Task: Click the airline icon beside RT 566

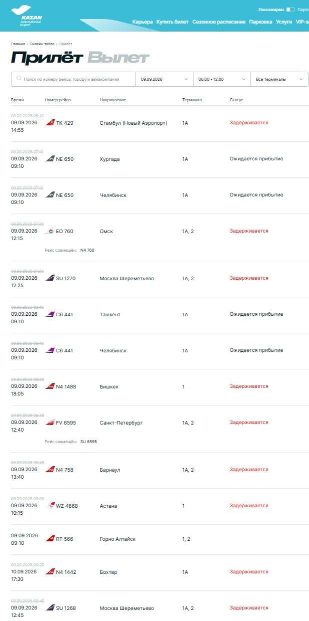Action: (x=49, y=539)
